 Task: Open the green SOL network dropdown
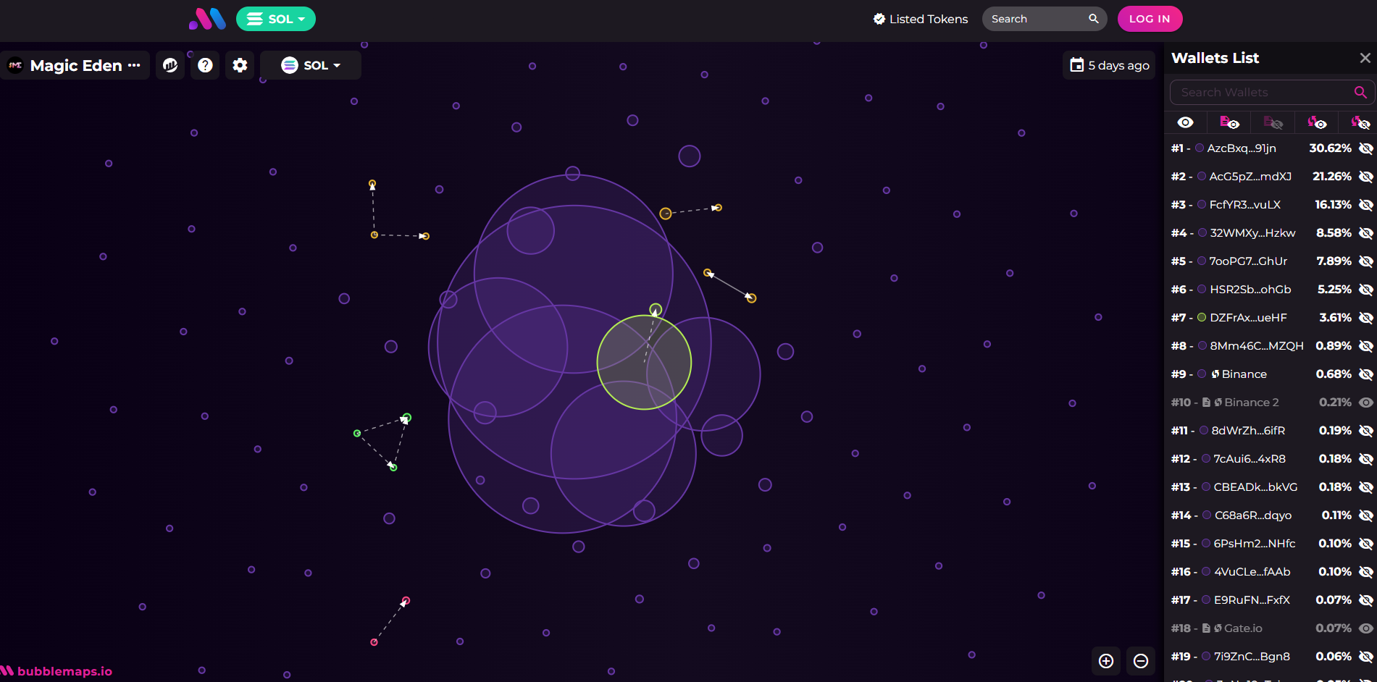(x=275, y=19)
